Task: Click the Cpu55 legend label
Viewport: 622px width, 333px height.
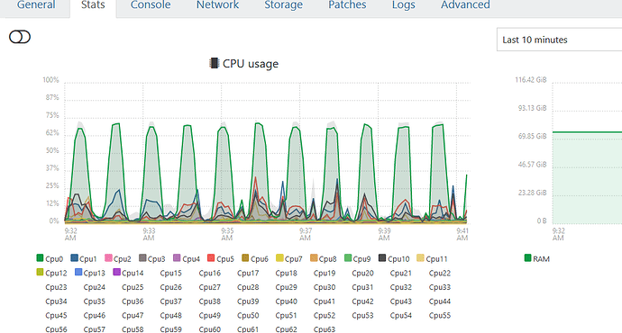Action: click(x=440, y=316)
